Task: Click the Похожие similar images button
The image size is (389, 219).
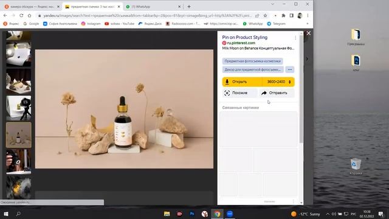Action: point(239,93)
